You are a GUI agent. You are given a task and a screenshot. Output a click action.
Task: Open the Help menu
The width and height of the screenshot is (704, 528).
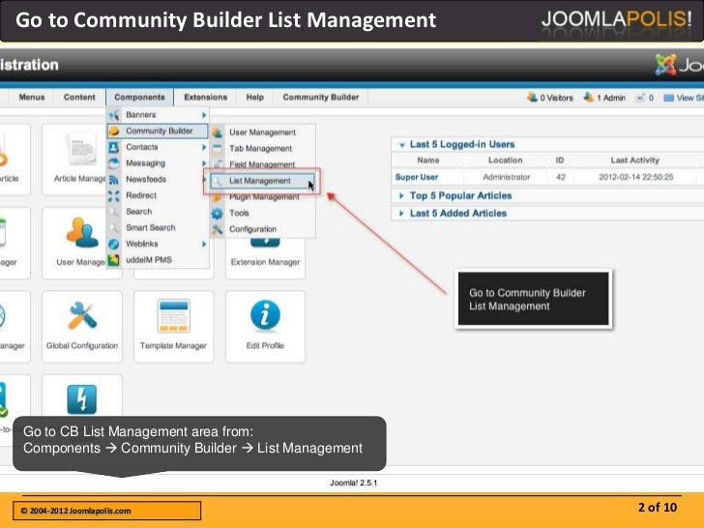pyautogui.click(x=255, y=97)
